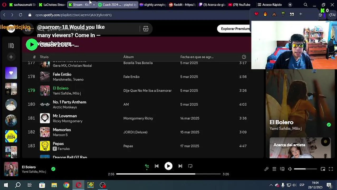The width and height of the screenshot is (337, 190).
Task: Switch to the Reddit browser tab
Action: [182, 4]
